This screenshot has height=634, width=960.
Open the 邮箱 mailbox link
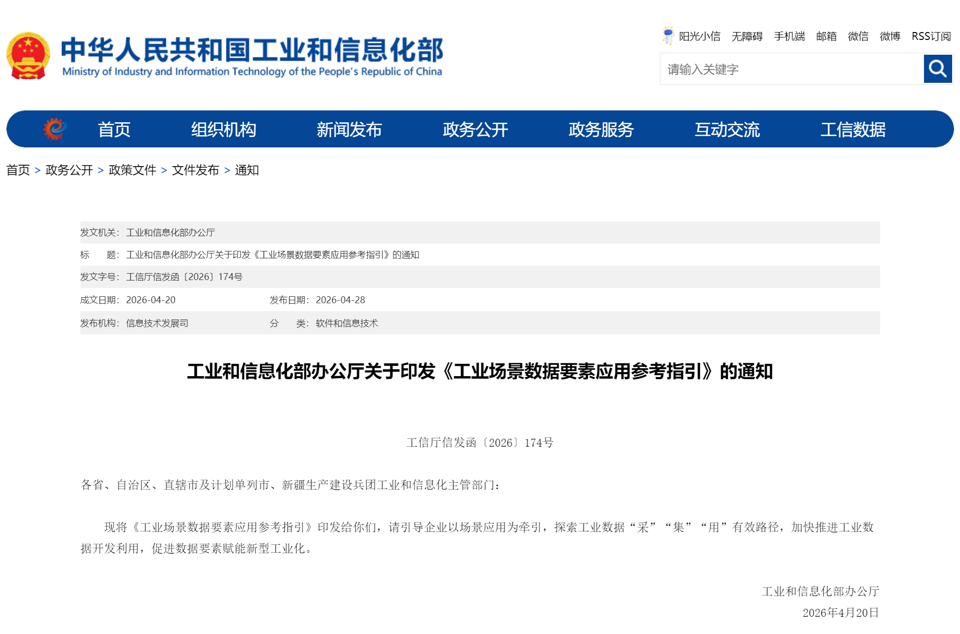coord(826,36)
